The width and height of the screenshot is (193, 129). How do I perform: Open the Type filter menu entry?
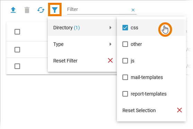(82, 44)
